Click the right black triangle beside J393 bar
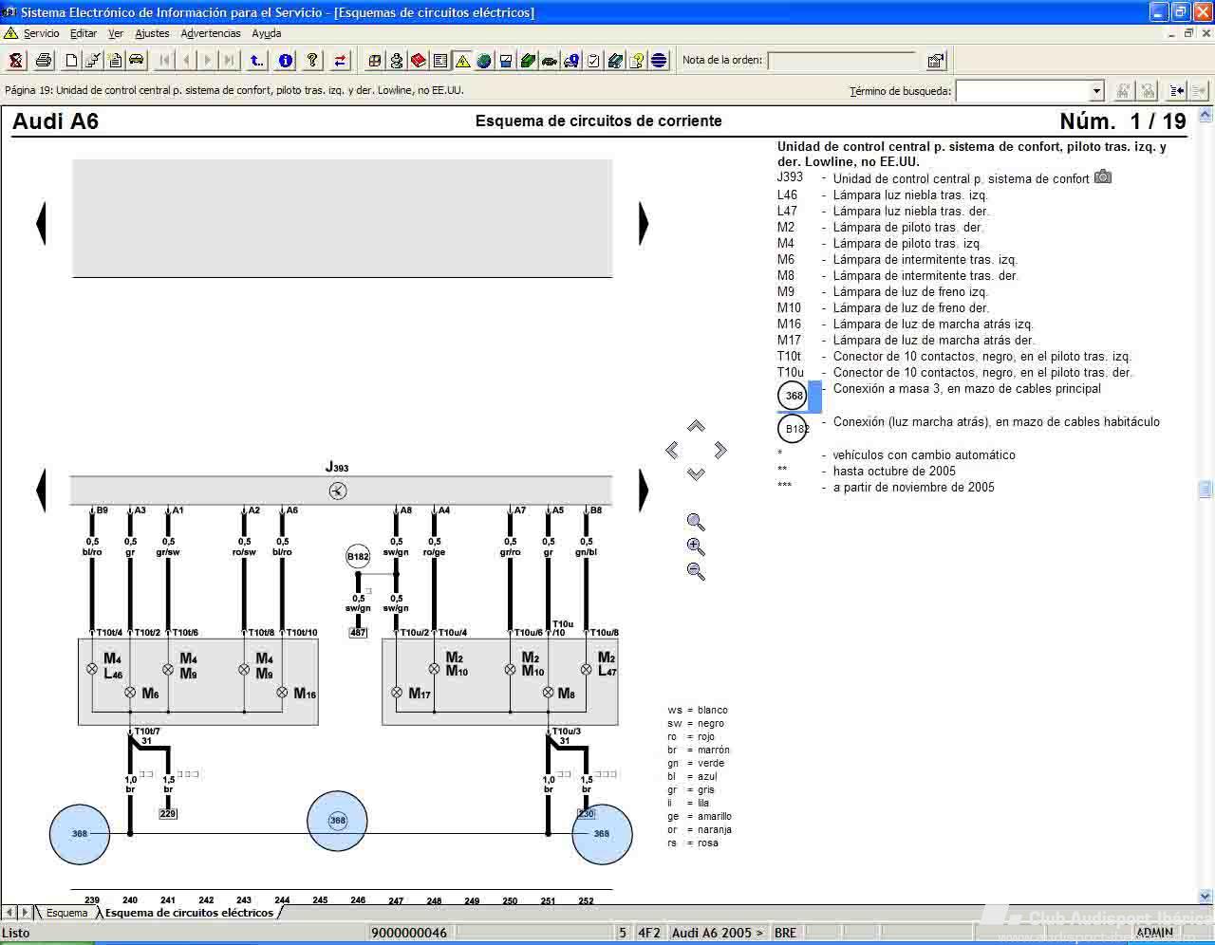 click(x=644, y=491)
